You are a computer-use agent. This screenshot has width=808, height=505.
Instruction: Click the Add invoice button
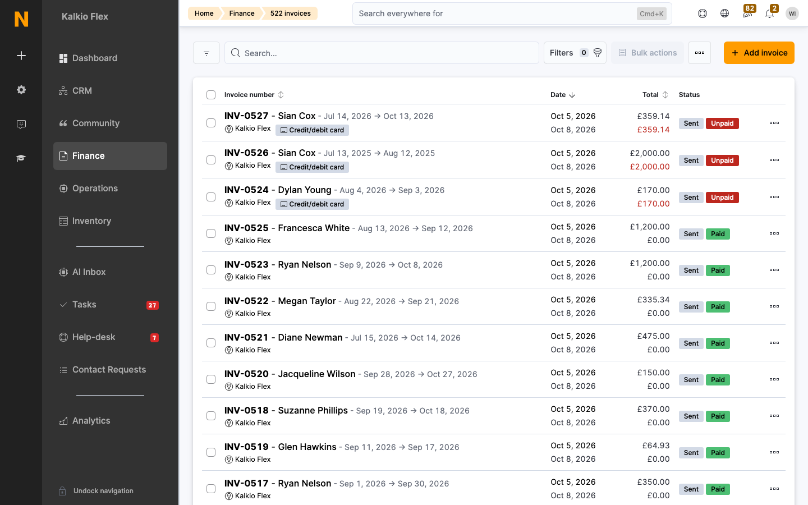(x=759, y=53)
